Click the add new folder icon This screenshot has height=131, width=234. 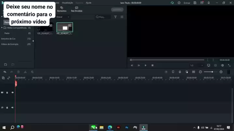[x=6, y=65]
